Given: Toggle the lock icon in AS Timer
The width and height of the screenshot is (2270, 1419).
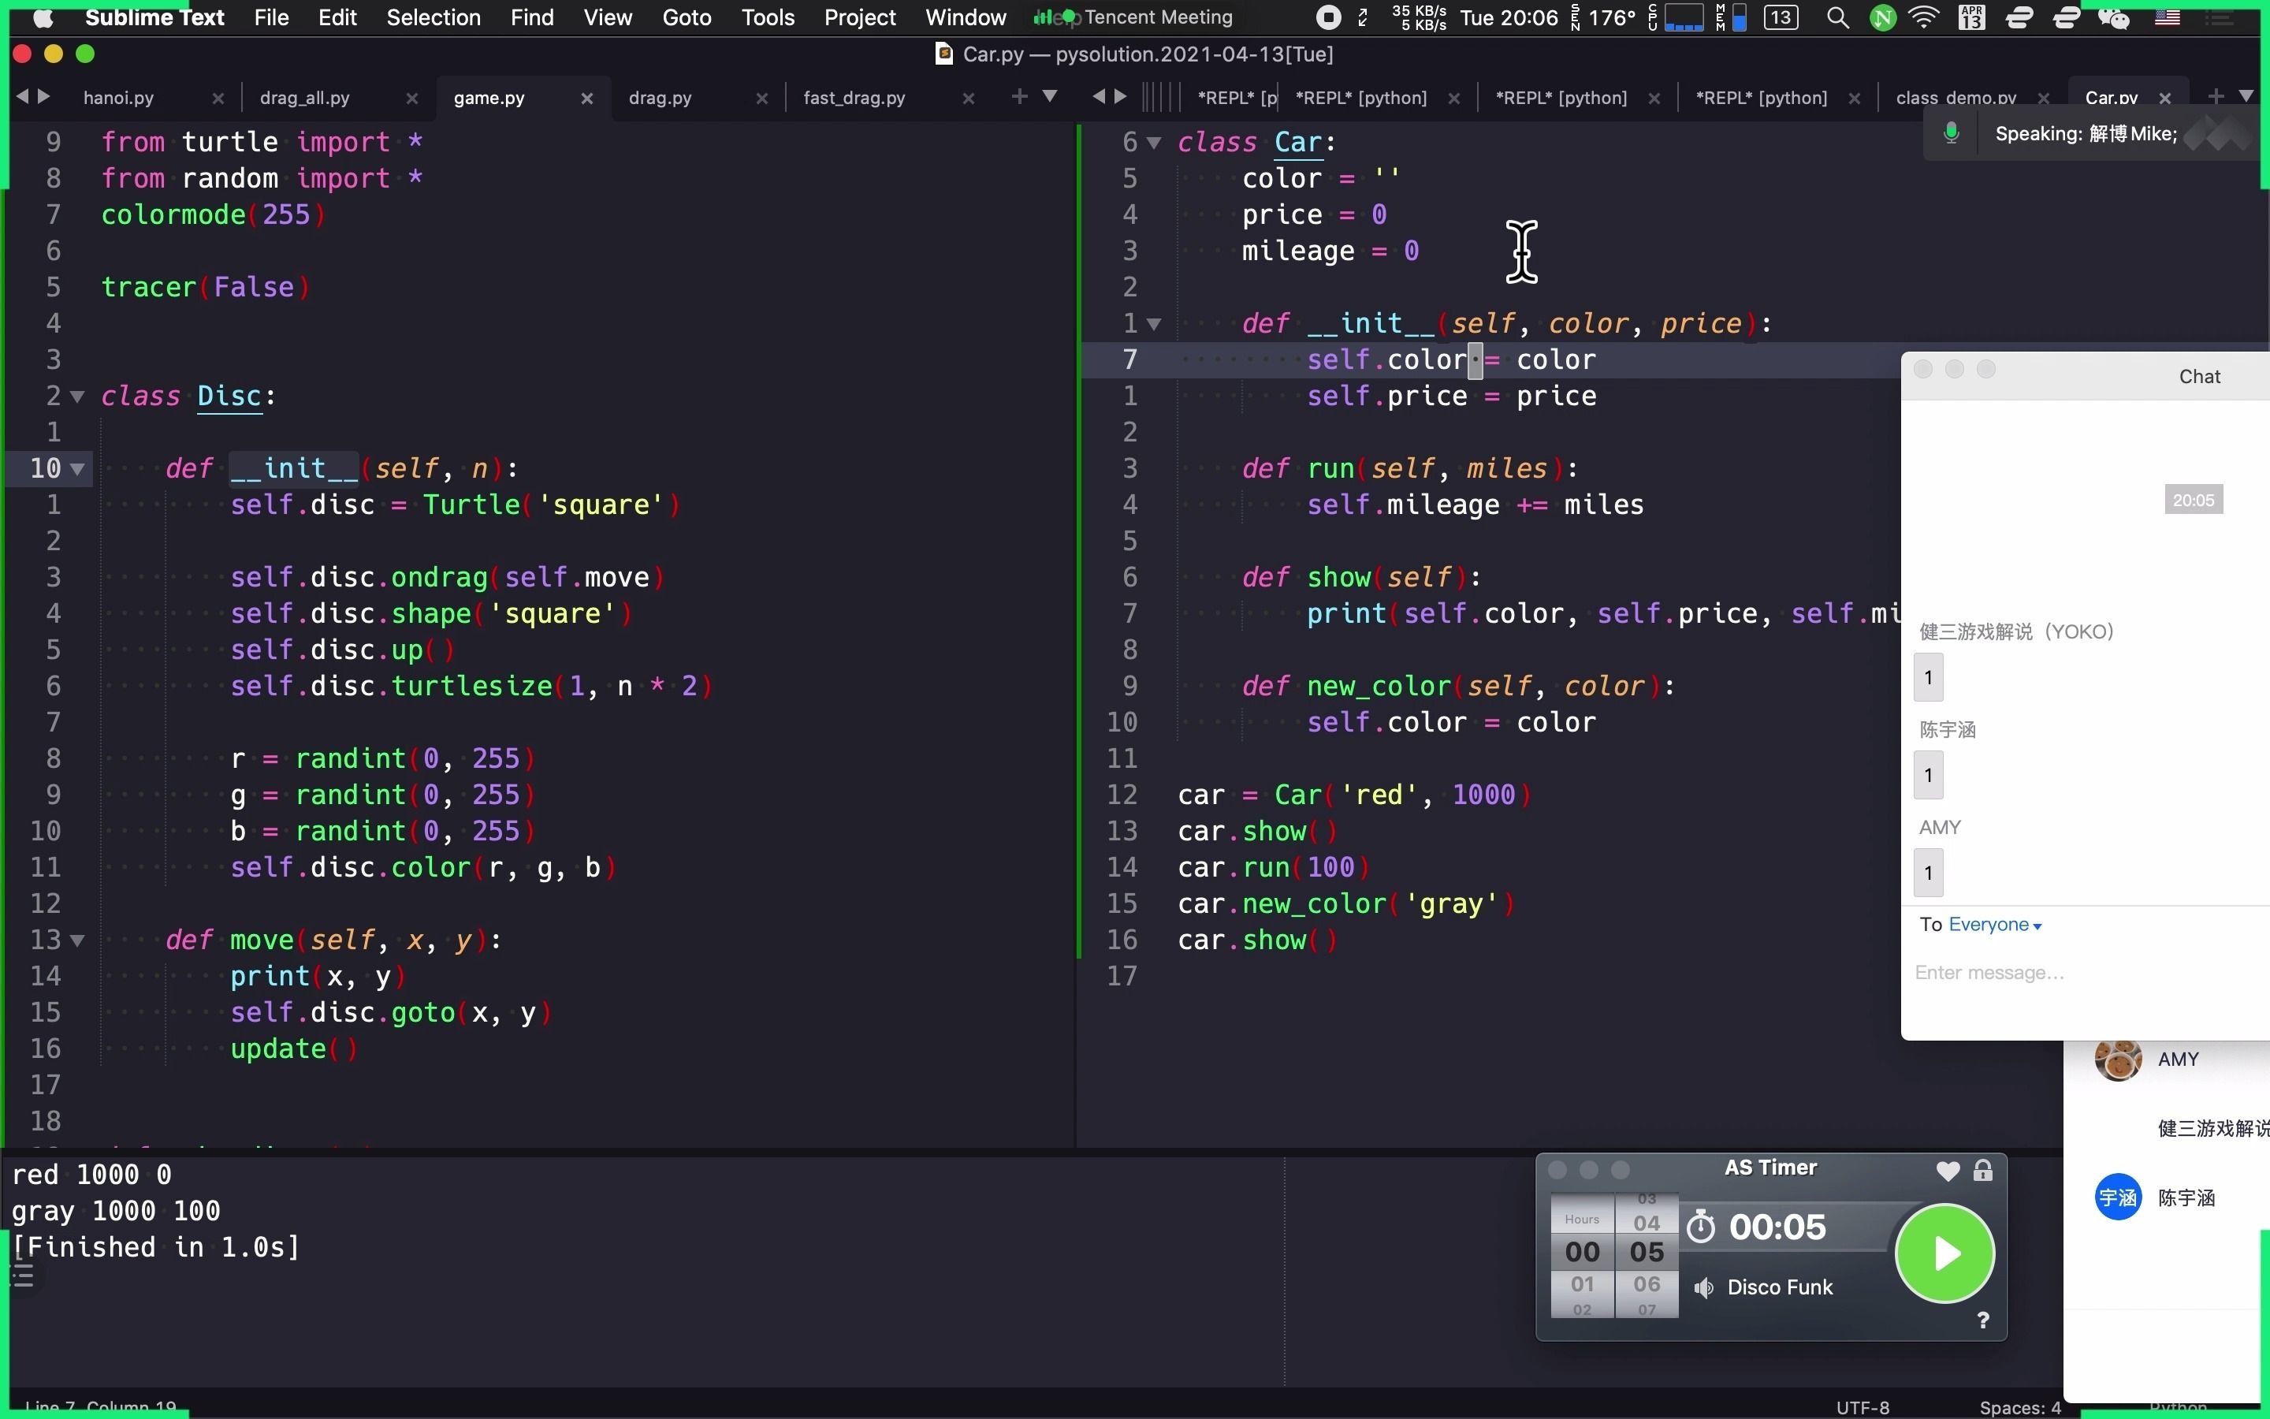Looking at the screenshot, I should [x=1985, y=1171].
